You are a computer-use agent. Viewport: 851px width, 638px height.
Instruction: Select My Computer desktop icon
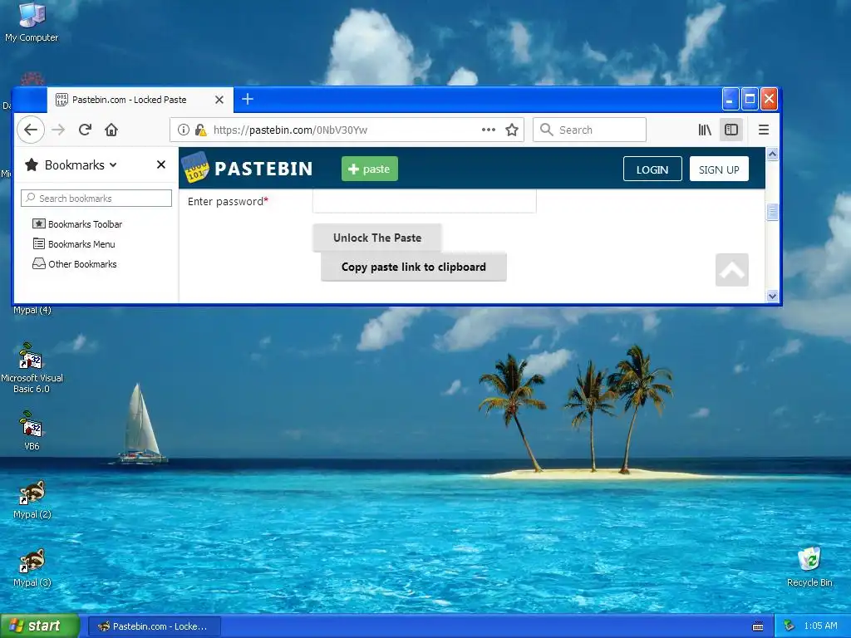tap(32, 22)
